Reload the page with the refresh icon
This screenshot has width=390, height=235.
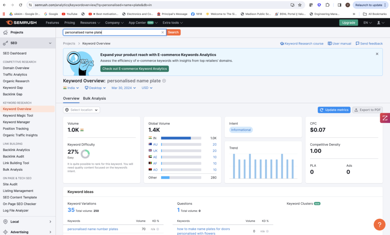21,5
